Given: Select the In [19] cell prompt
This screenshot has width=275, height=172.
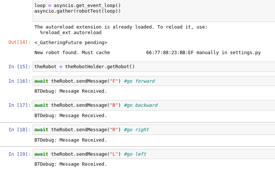Looking at the screenshot, I should click(x=20, y=154).
